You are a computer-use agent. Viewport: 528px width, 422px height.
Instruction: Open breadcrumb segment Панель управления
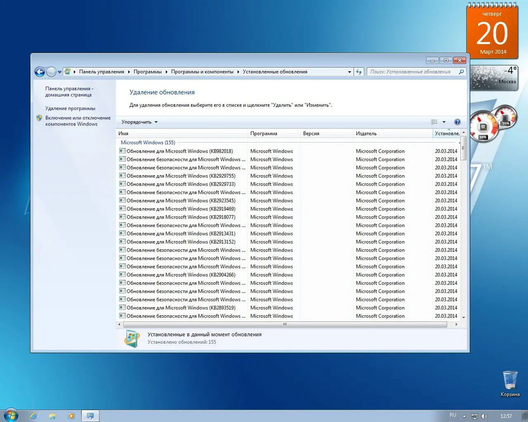[101, 72]
